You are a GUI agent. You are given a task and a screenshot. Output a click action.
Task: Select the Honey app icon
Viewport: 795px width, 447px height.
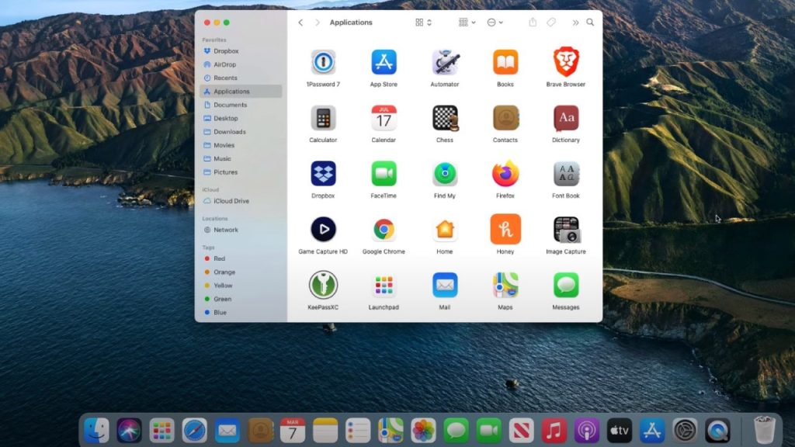click(x=505, y=229)
